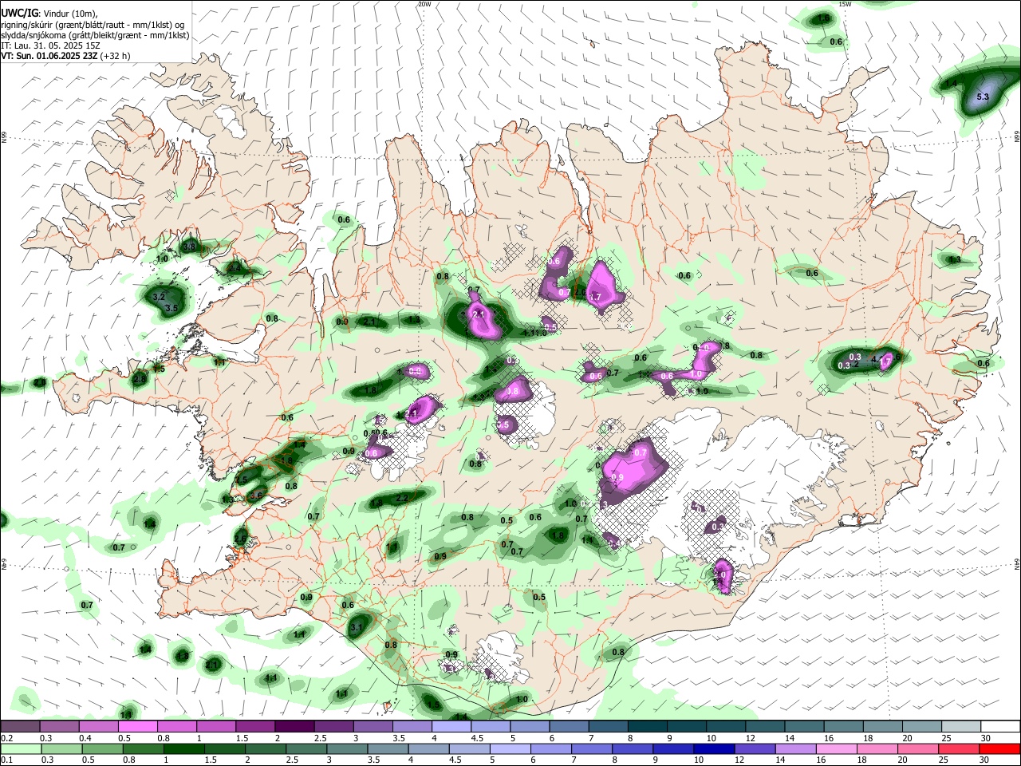The width and height of the screenshot is (1021, 766).
Task: Click the '66N' latitude label on right edge
Action: (x=1017, y=138)
